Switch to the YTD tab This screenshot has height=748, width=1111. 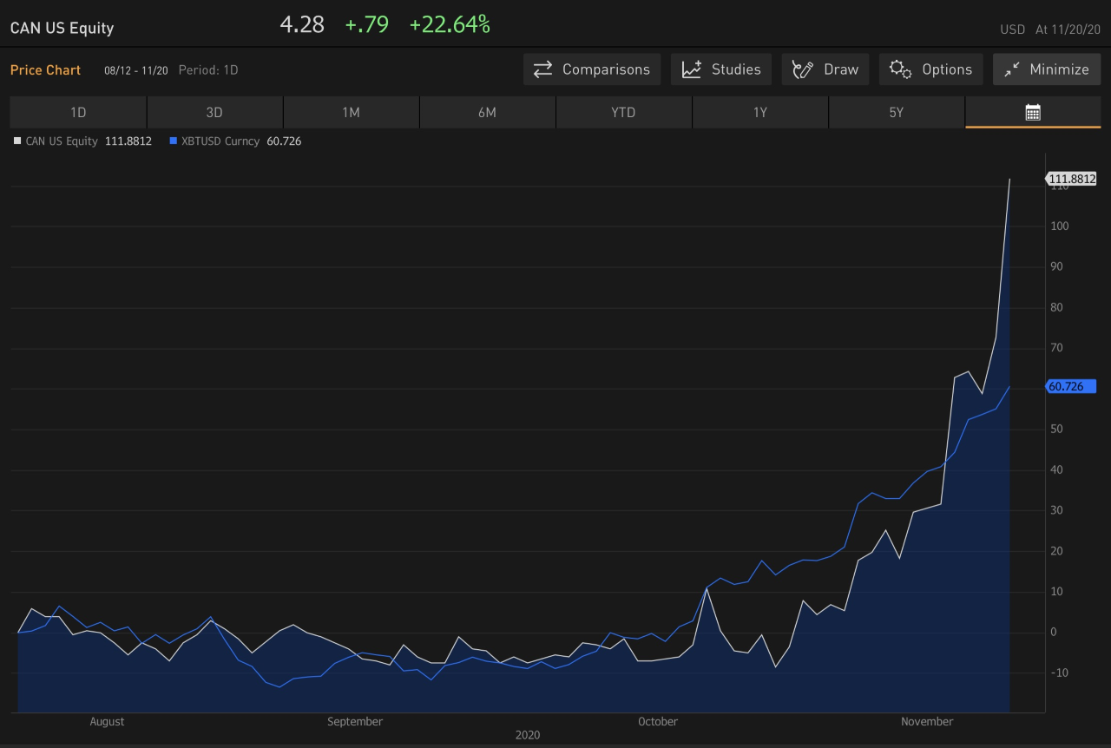(x=623, y=112)
